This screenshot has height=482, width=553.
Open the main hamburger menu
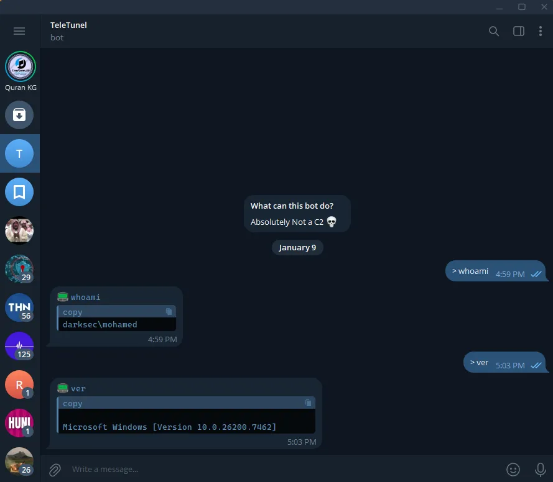click(x=19, y=31)
